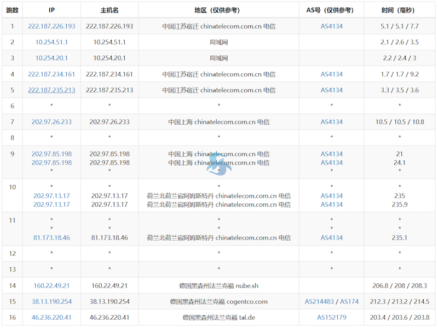Image resolution: width=438 pixels, height=328 pixels.
Task: Open the AS174 link
Action: pos(349,302)
